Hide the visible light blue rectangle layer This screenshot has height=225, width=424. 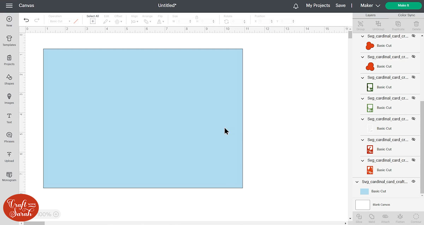tap(413, 182)
